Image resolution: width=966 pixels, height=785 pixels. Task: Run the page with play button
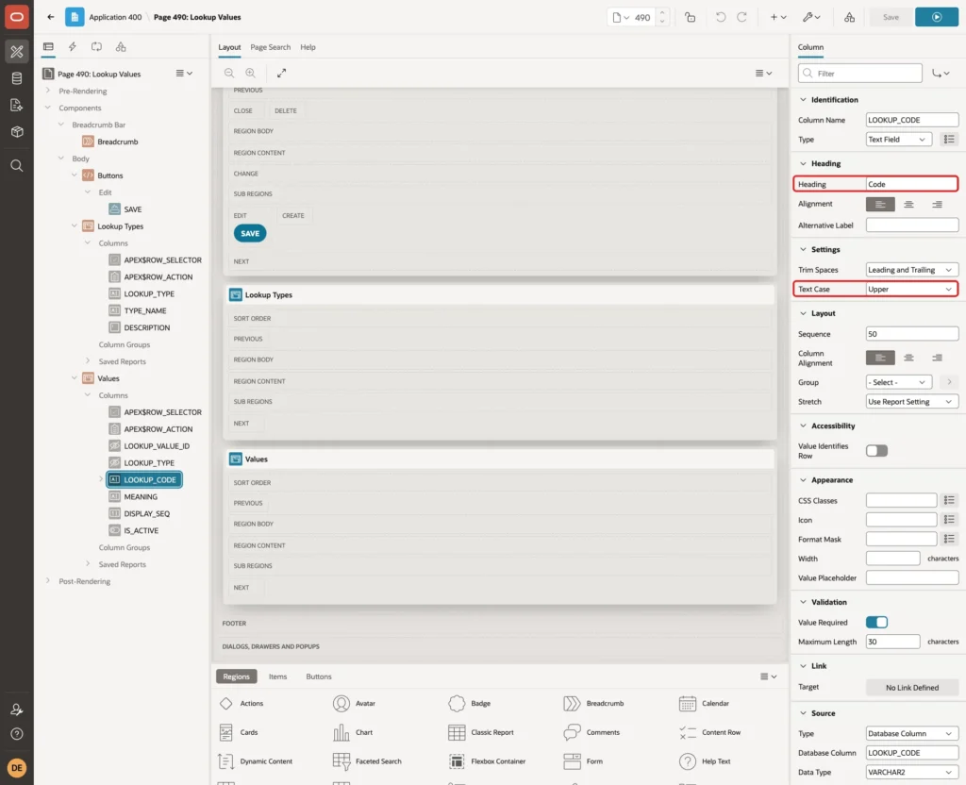[x=936, y=17]
